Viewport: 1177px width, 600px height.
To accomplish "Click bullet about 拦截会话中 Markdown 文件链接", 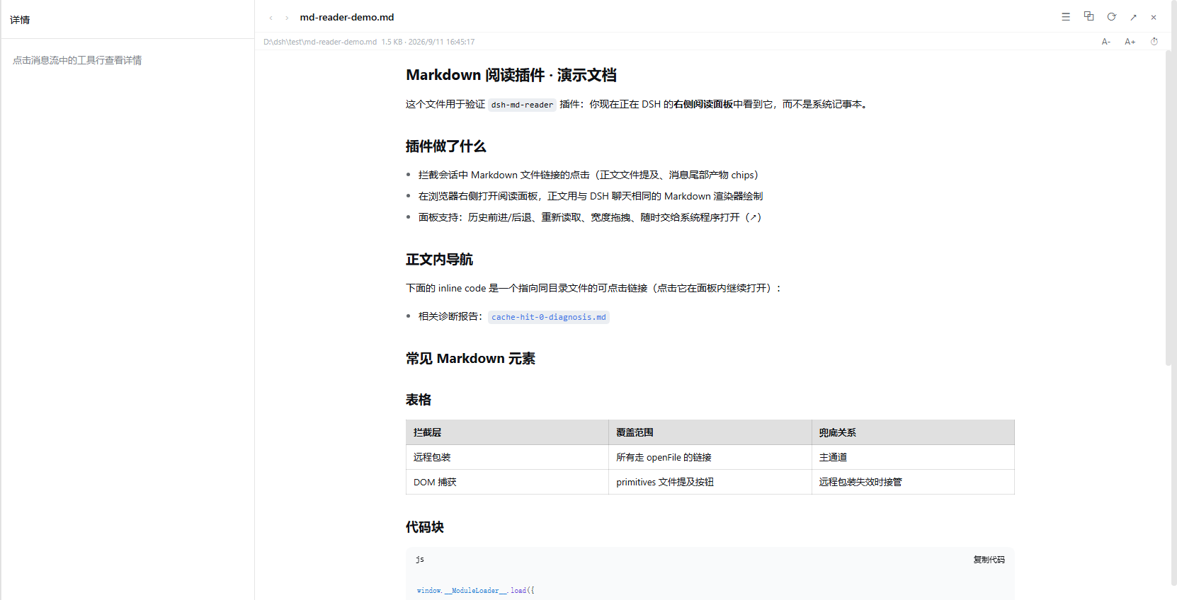I will tap(588, 175).
